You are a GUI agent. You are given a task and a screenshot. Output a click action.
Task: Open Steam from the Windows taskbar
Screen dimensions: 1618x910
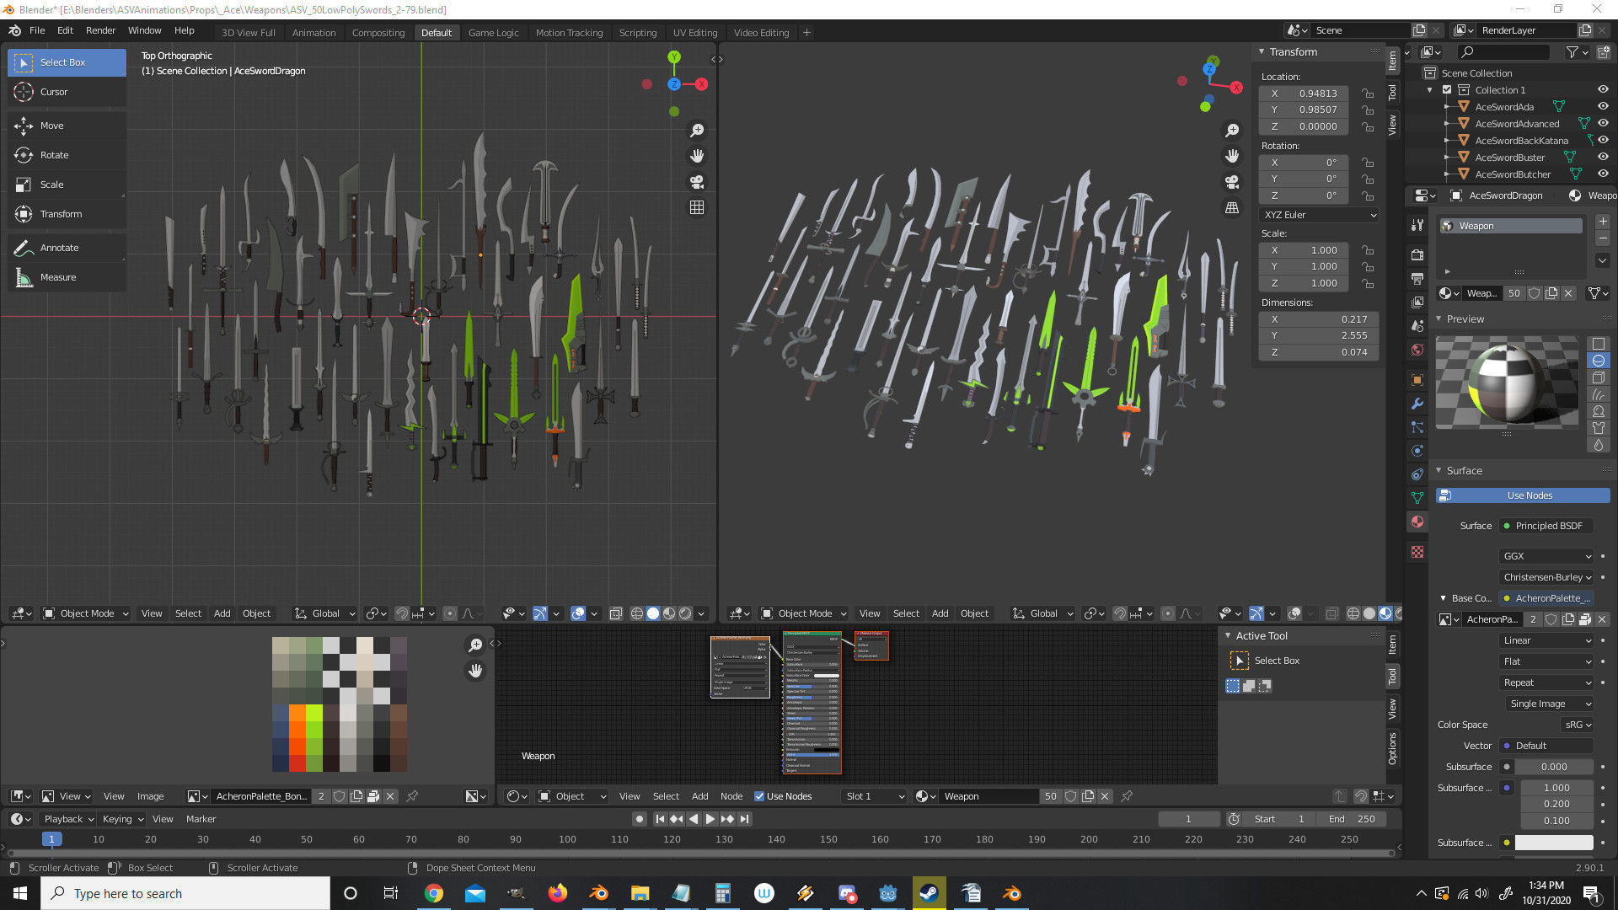[929, 893]
